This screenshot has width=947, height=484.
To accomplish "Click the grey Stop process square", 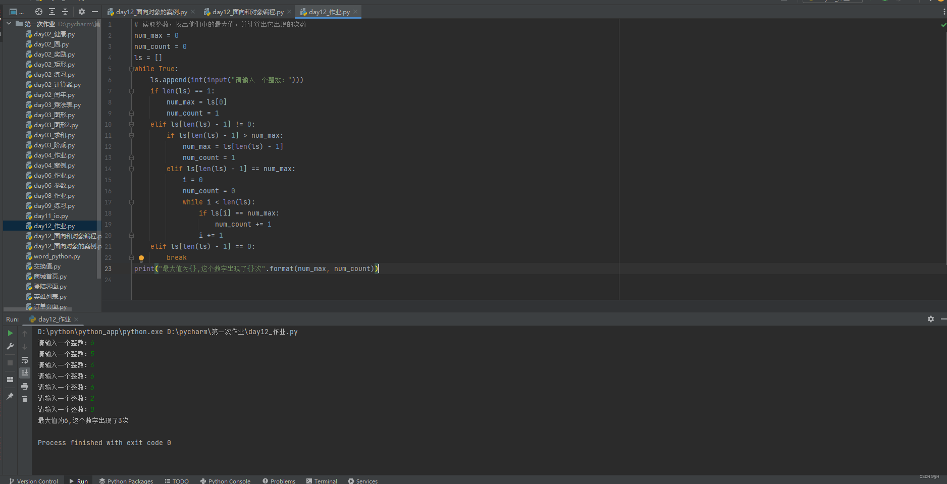I will pyautogui.click(x=10, y=363).
